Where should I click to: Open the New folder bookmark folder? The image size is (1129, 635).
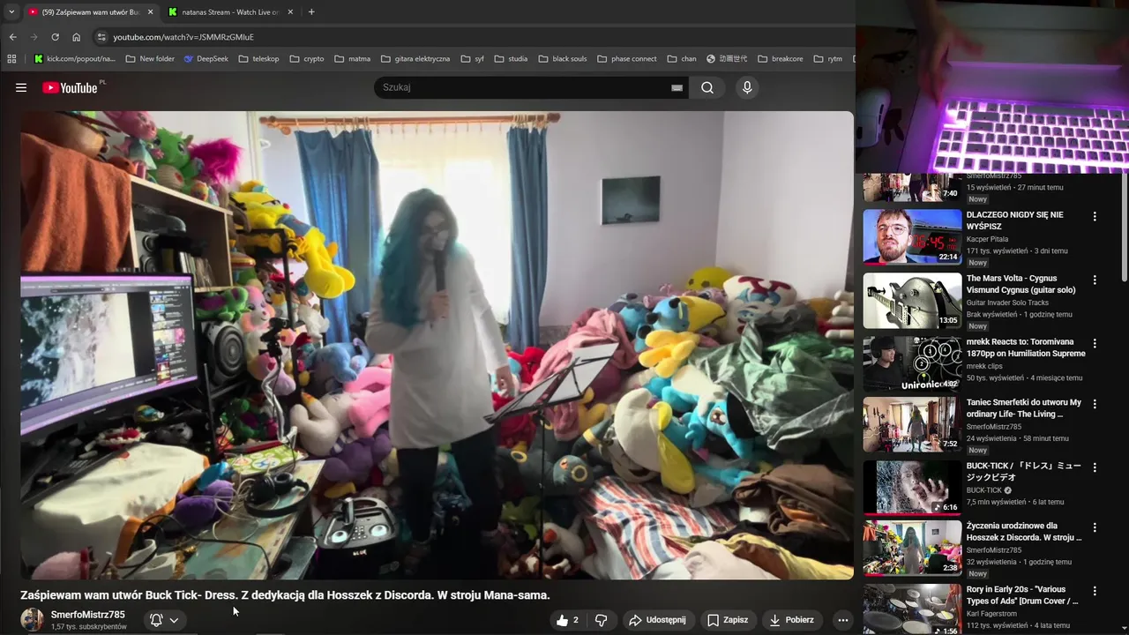tap(150, 59)
